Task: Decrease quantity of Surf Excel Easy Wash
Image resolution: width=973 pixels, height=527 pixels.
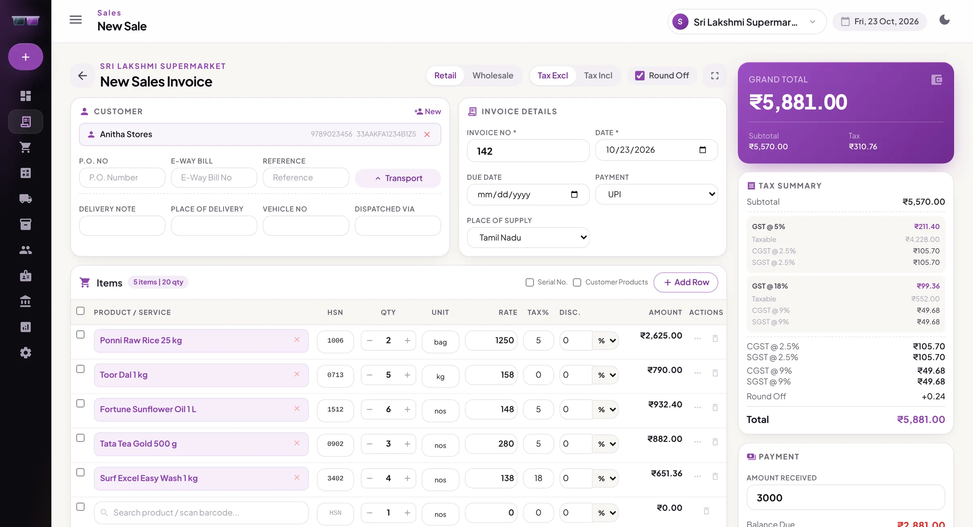Action: [x=369, y=478]
